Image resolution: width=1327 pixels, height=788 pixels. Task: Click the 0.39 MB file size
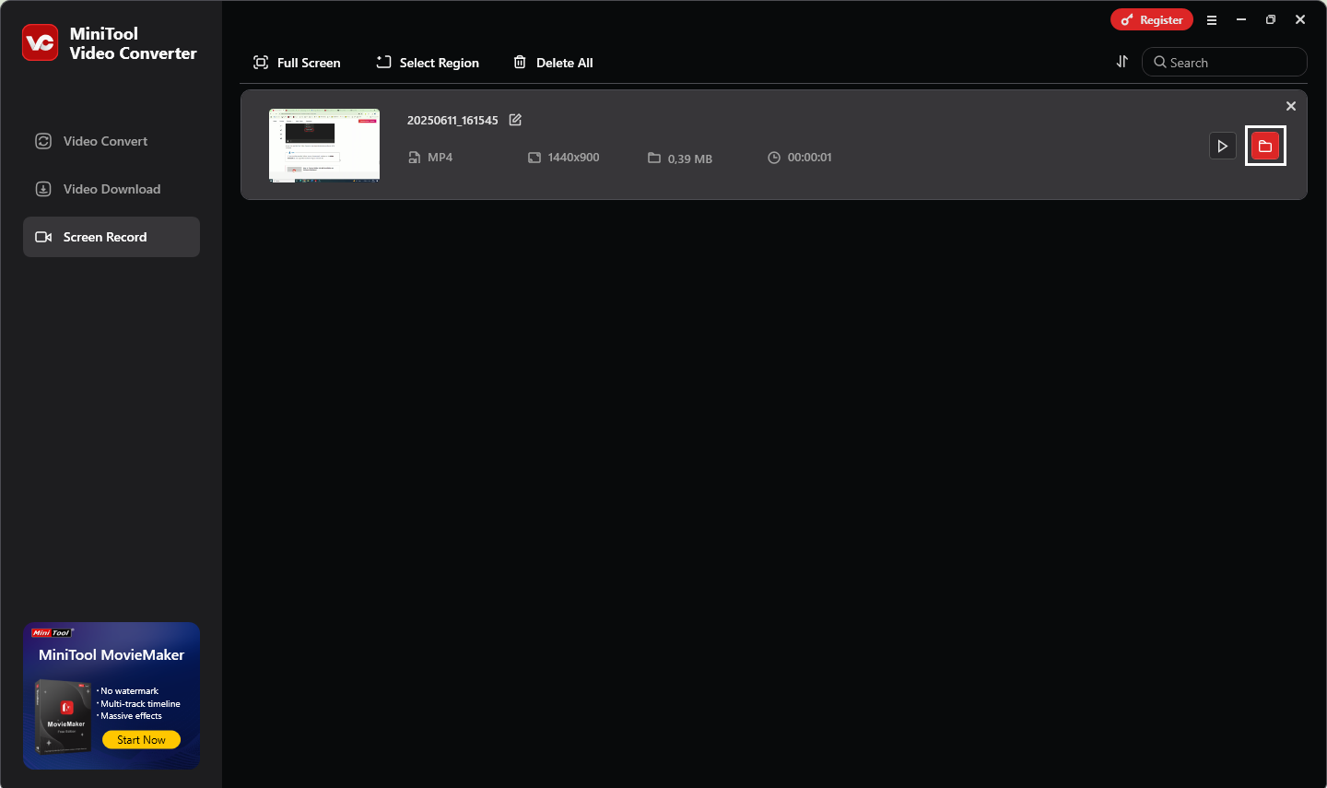(690, 159)
